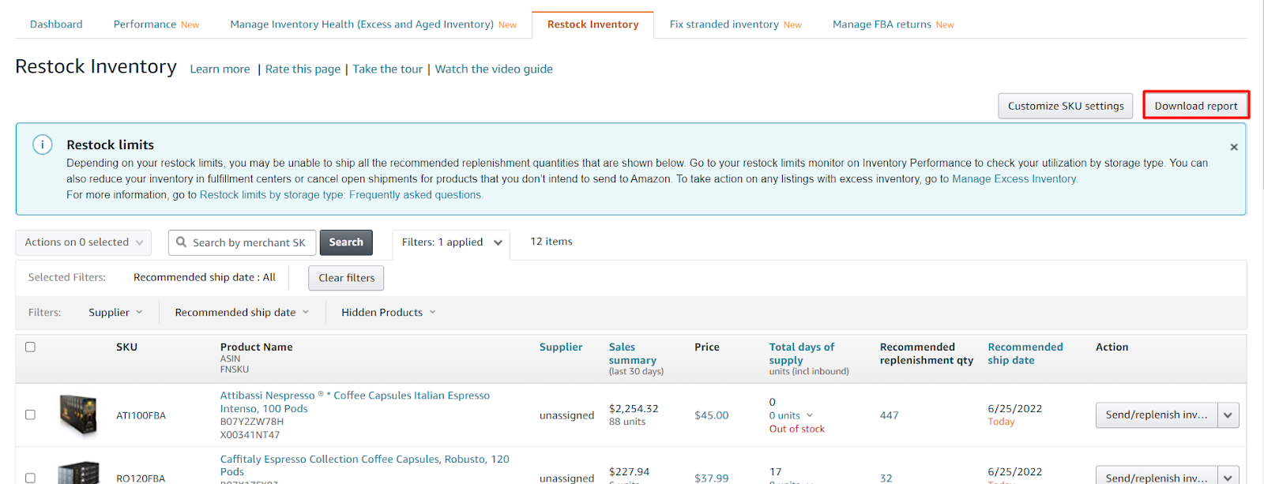This screenshot has width=1264, height=484.
Task: Click the Attibassi coffee capsules thumbnail
Action: tap(78, 415)
